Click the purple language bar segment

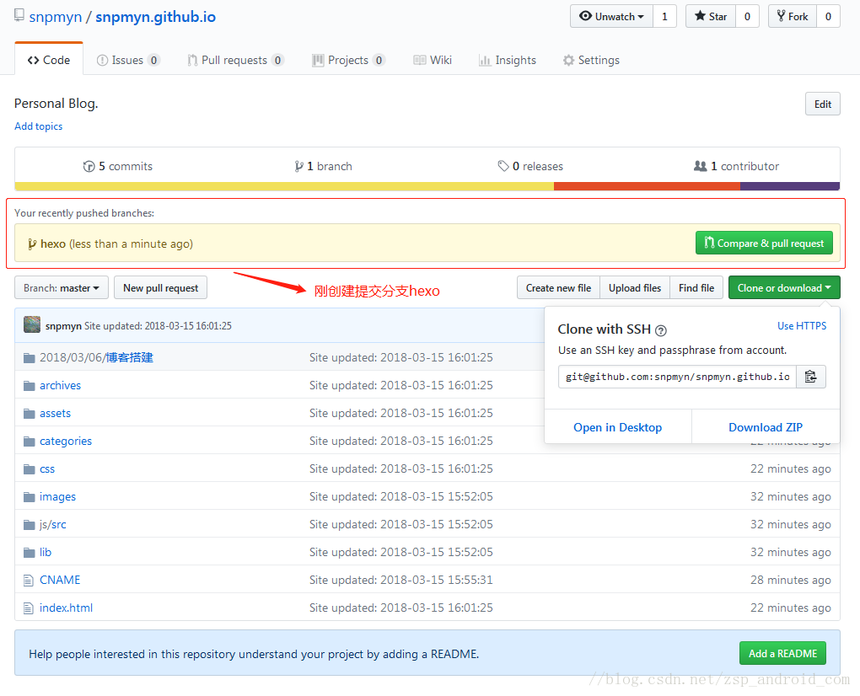tap(790, 186)
